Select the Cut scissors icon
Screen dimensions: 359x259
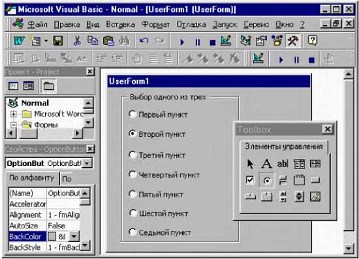coord(78,41)
